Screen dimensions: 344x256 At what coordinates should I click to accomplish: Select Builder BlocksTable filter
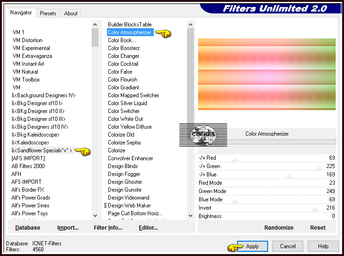[130, 25]
